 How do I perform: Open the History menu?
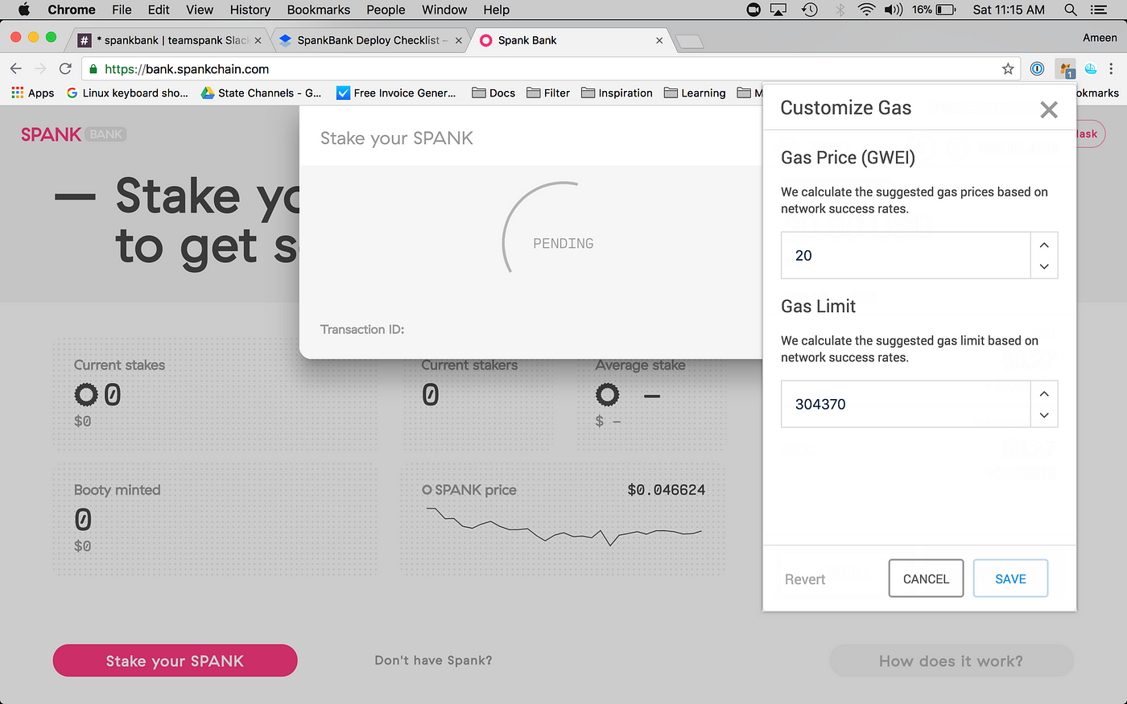click(250, 10)
